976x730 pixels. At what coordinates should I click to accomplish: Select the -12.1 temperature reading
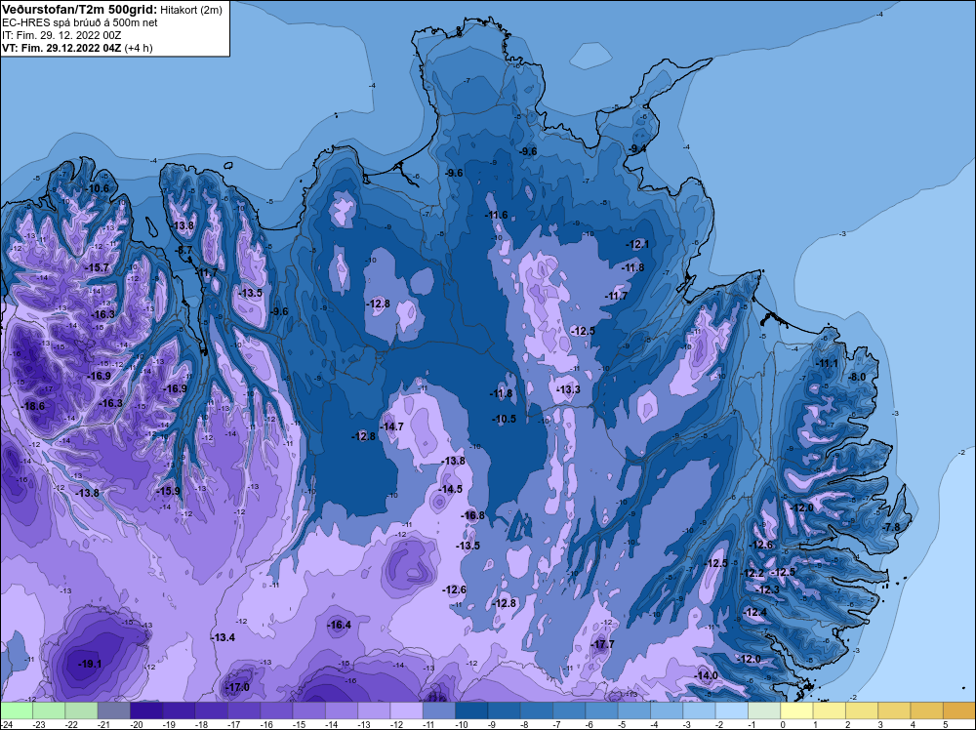[x=637, y=245]
